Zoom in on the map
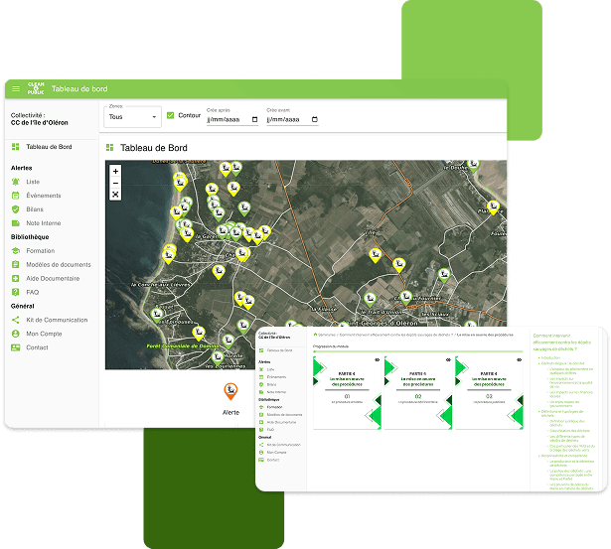Viewport: 611px width, 549px height. 115,171
